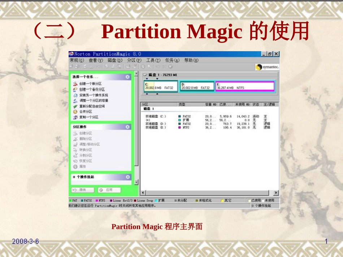Click the NTFS color icon in E: row
Image resolution: width=343 pixels, height=257 pixels.
pos(179,127)
